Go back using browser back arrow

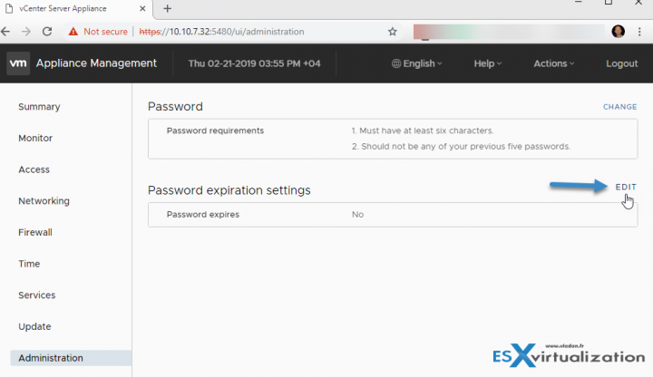pos(5,32)
